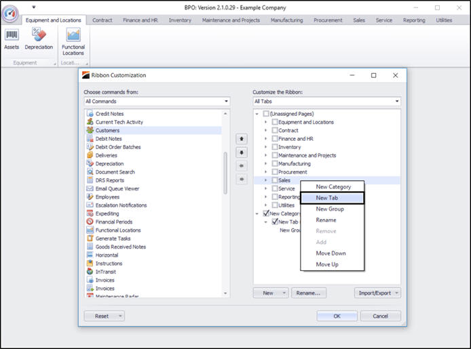Switch to the Reporting ribbon tab

[414, 20]
